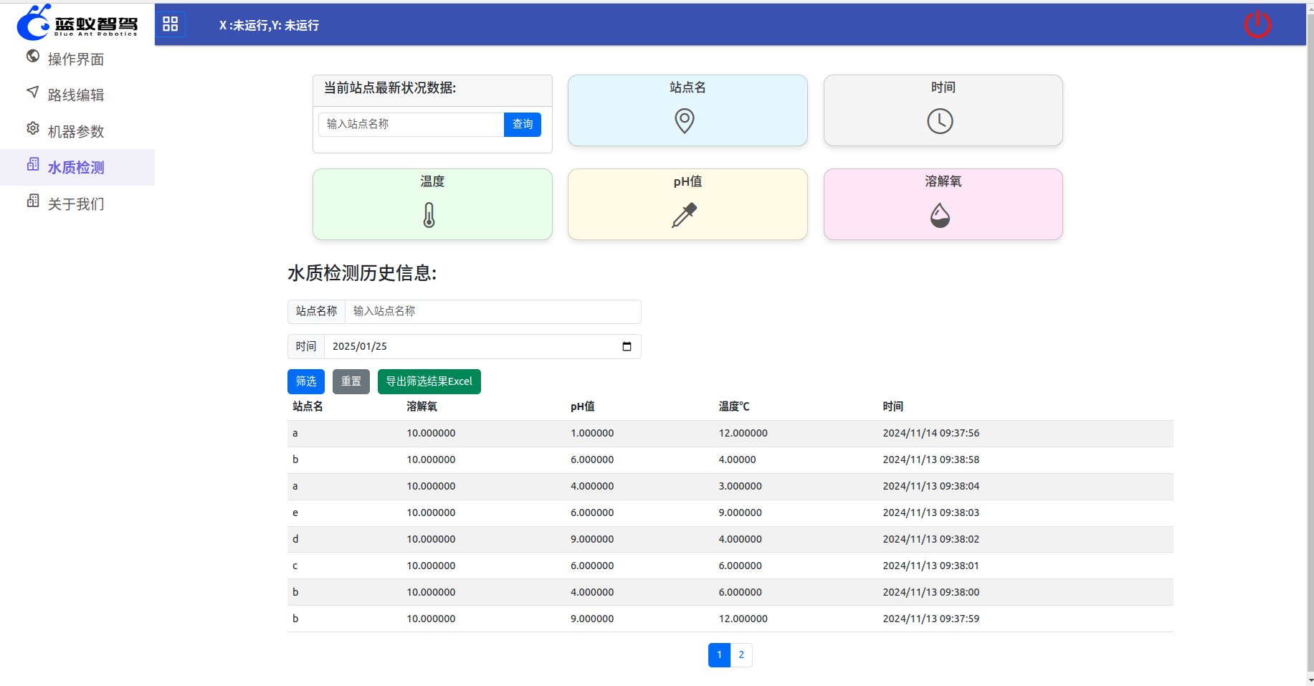Viewport: 1314px width, 686px height.
Task: Open 关于我们 menu item
Action: click(x=76, y=204)
